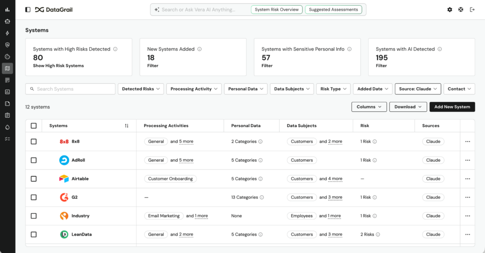Sort the Systems column using sort arrows
Screen dimensions: 485x253
[126, 126]
